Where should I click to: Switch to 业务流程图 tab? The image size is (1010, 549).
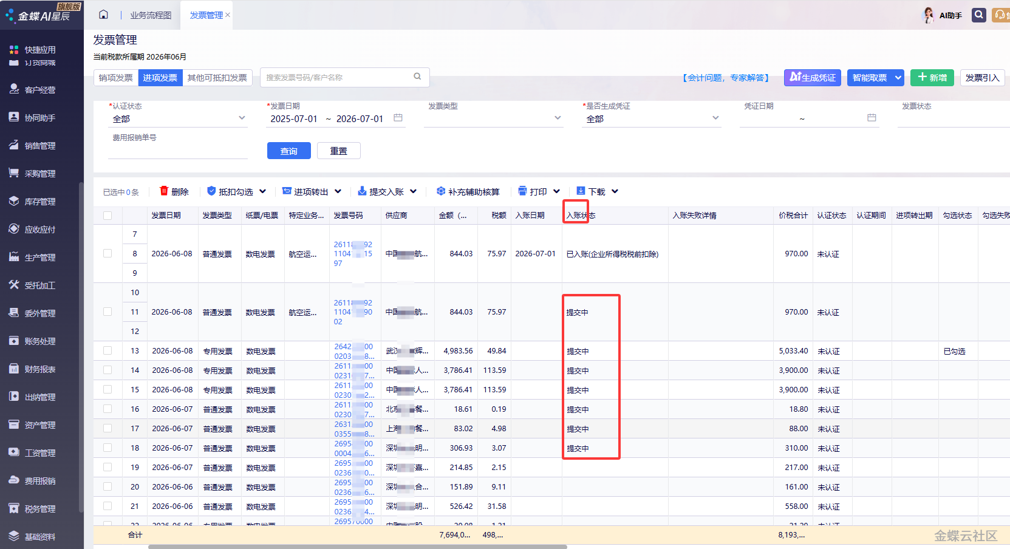(151, 15)
